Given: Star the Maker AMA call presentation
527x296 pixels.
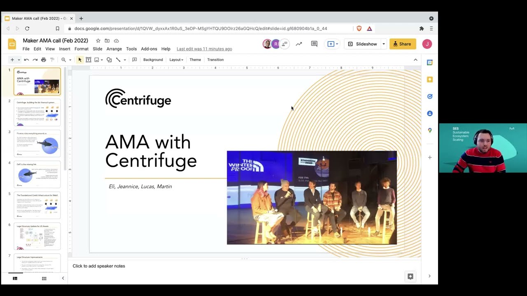Looking at the screenshot, I should pyautogui.click(x=98, y=41).
